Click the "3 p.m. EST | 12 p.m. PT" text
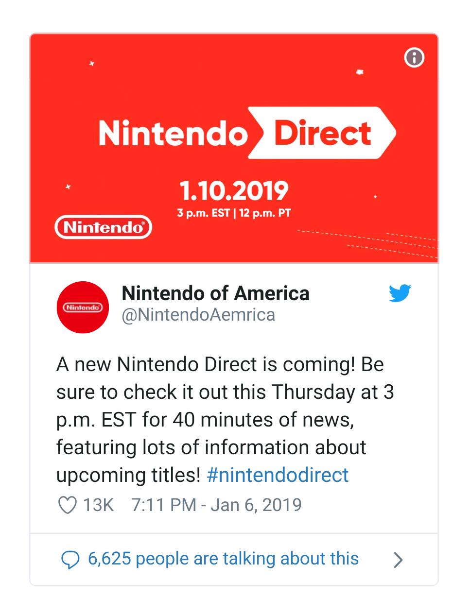The width and height of the screenshot is (470, 615). click(234, 213)
